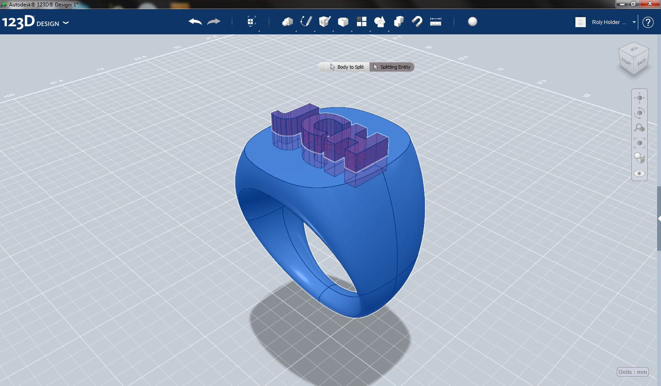Click the Orbit icon on the navigation bar
The width and height of the screenshot is (661, 386).
[639, 112]
